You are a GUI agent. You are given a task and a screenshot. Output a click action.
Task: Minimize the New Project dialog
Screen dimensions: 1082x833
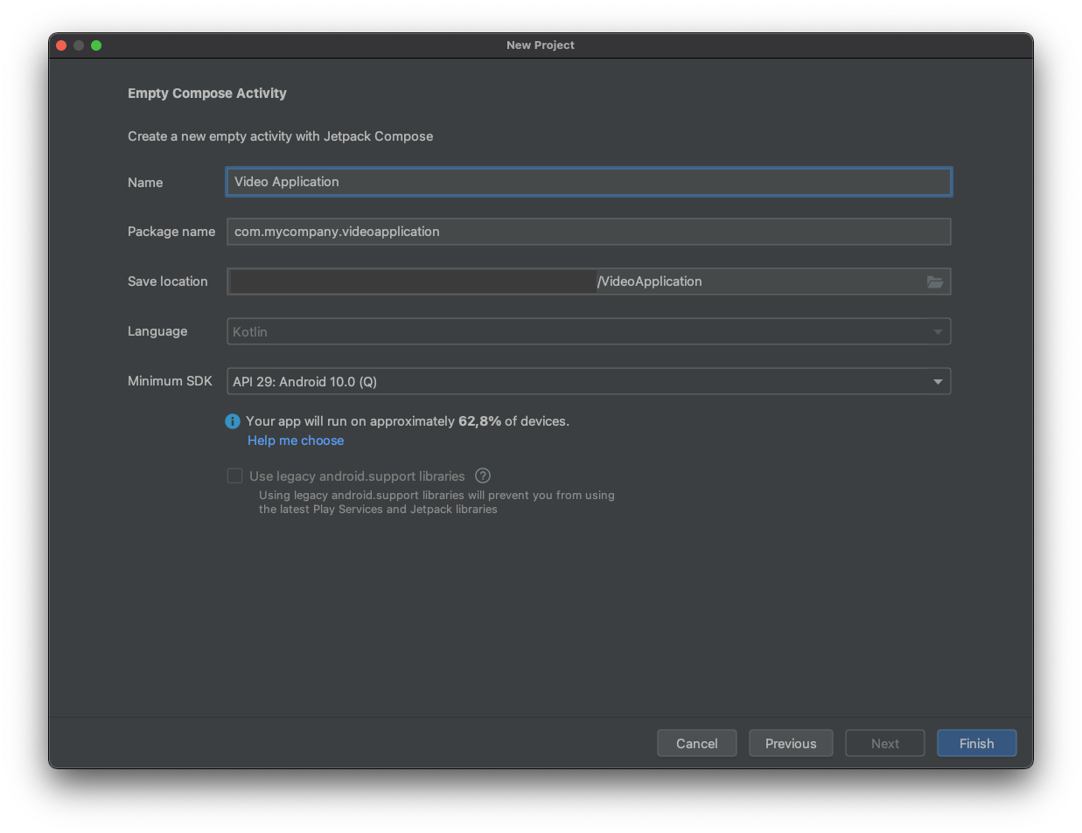(x=79, y=45)
